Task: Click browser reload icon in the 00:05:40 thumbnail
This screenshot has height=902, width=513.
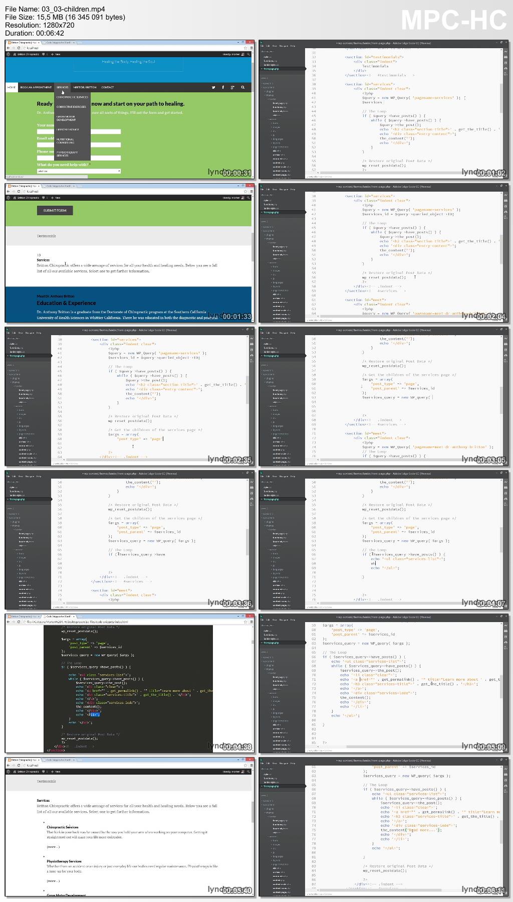Action: tap(19, 765)
